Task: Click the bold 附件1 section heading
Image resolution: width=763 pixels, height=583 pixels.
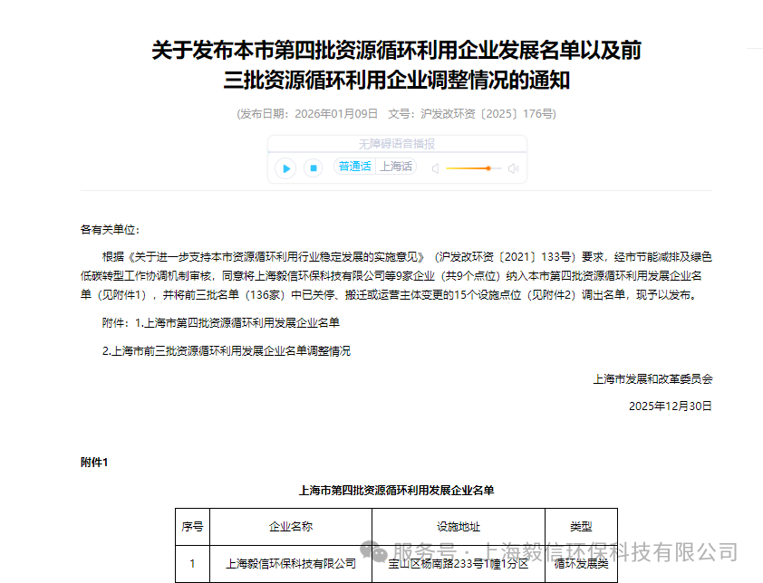Action: pos(94,463)
